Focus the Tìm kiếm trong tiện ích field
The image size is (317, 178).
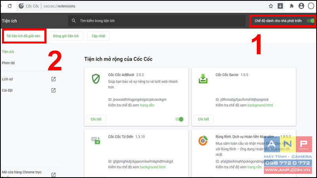[157, 21]
